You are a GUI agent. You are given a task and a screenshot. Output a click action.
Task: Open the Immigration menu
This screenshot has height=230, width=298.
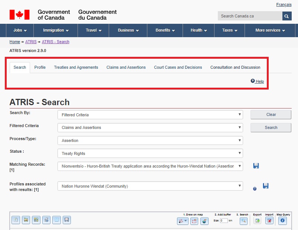click(56, 30)
